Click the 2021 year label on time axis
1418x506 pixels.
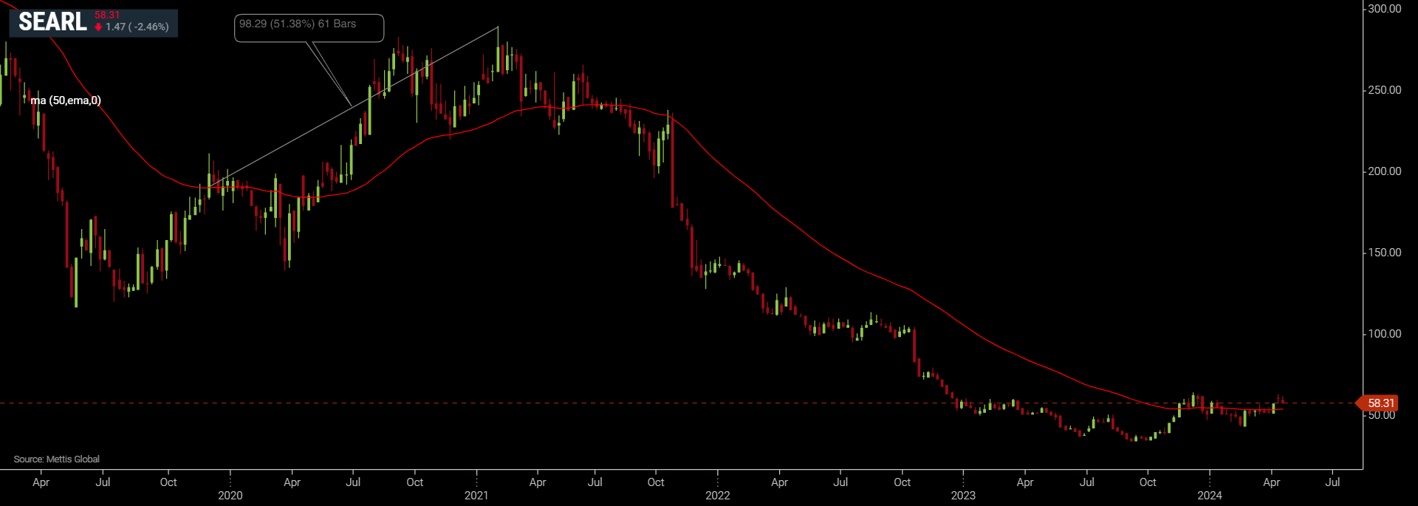[x=476, y=496]
